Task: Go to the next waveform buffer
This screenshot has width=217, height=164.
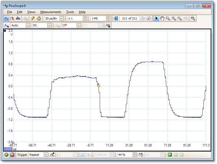Action: pos(143,18)
